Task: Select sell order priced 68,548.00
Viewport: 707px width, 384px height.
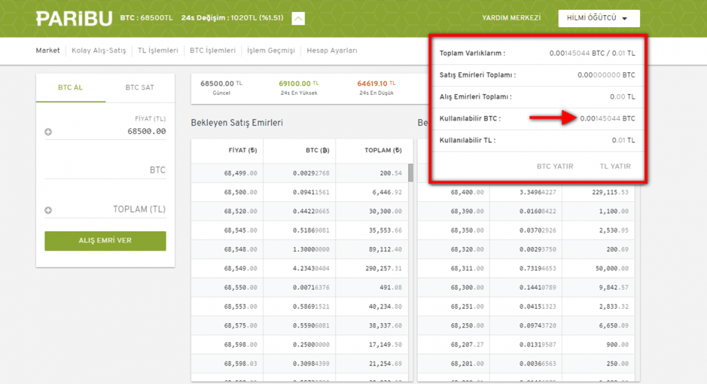Action: coord(299,249)
